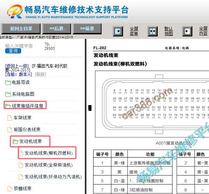The width and height of the screenshot is (209, 194).
Task: Go forward with the >>前进 button
Action: point(87,29)
